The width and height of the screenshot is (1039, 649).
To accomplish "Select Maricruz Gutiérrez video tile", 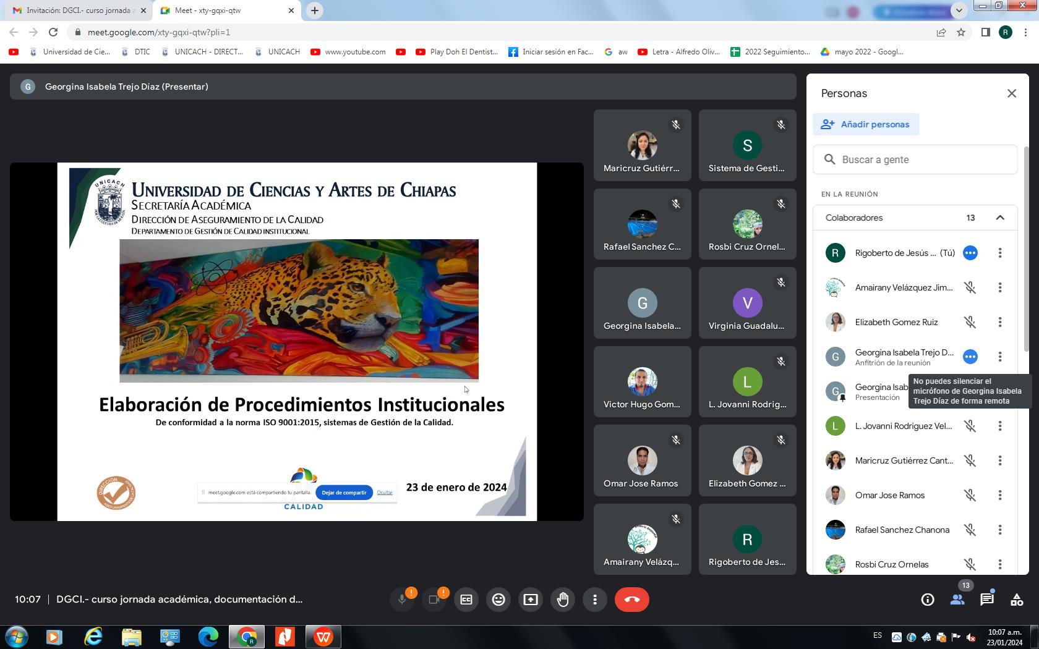I will point(643,146).
